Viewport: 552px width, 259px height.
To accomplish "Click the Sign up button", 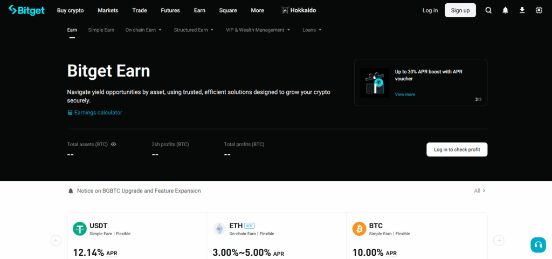I will (460, 10).
